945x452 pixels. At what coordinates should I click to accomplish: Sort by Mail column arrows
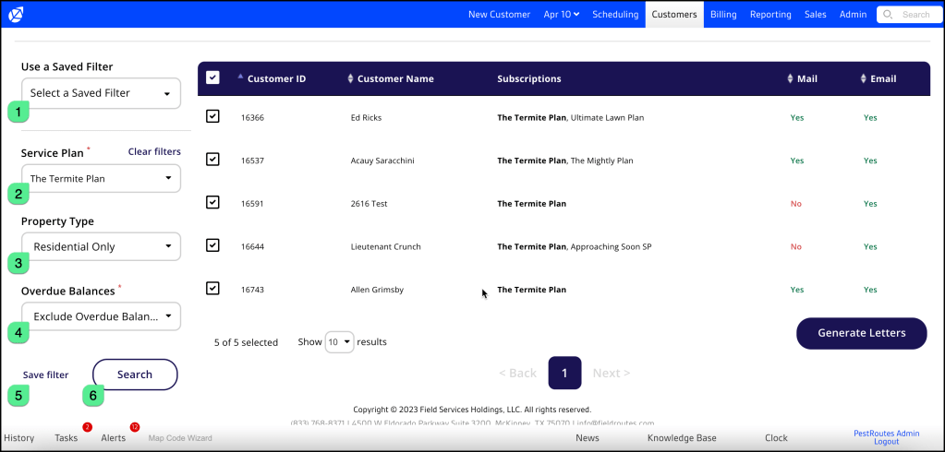(790, 79)
